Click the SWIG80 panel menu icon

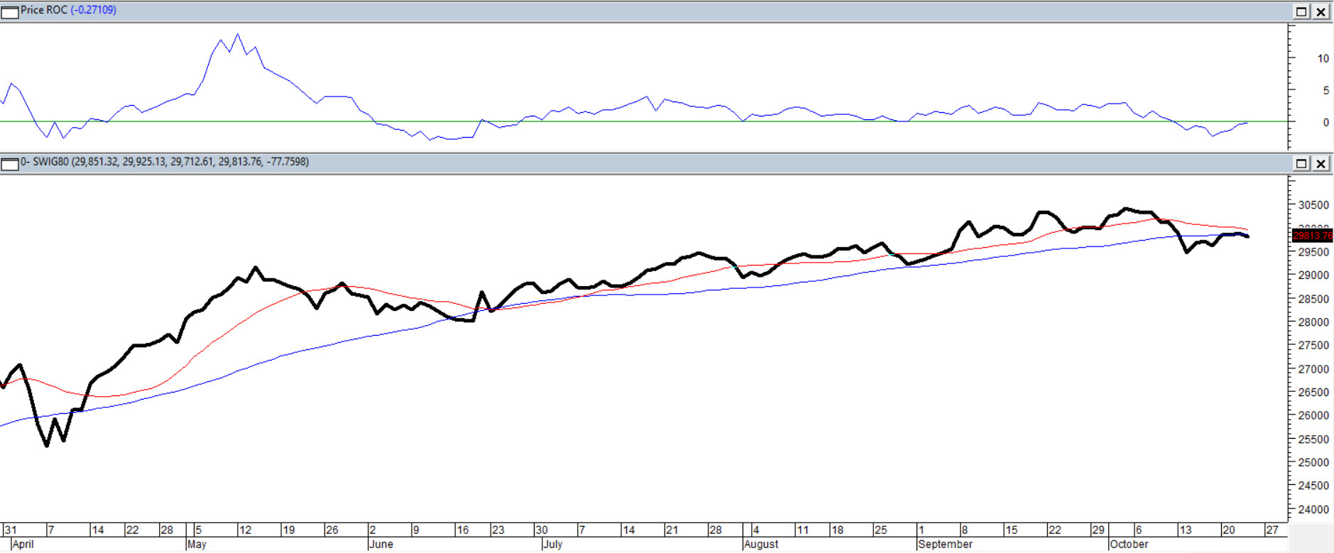[x=10, y=164]
